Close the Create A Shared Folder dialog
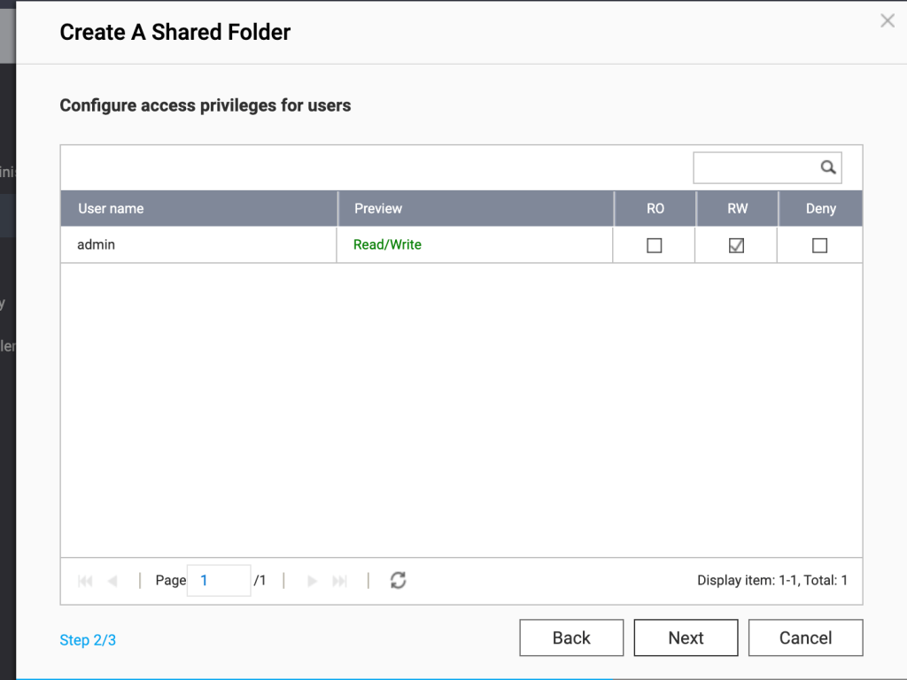 coord(887,20)
